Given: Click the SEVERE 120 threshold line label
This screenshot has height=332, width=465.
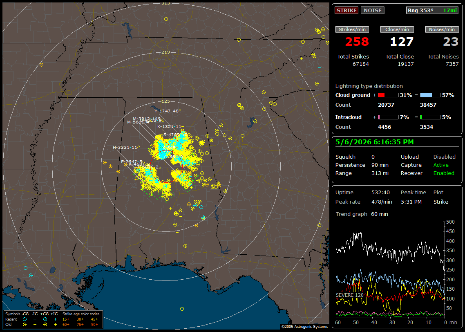Looking at the screenshot, I should point(350,295).
